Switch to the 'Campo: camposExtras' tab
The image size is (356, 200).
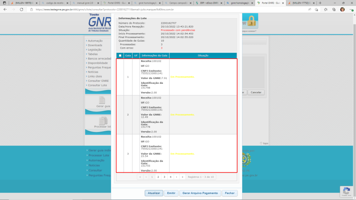pos(178,3)
